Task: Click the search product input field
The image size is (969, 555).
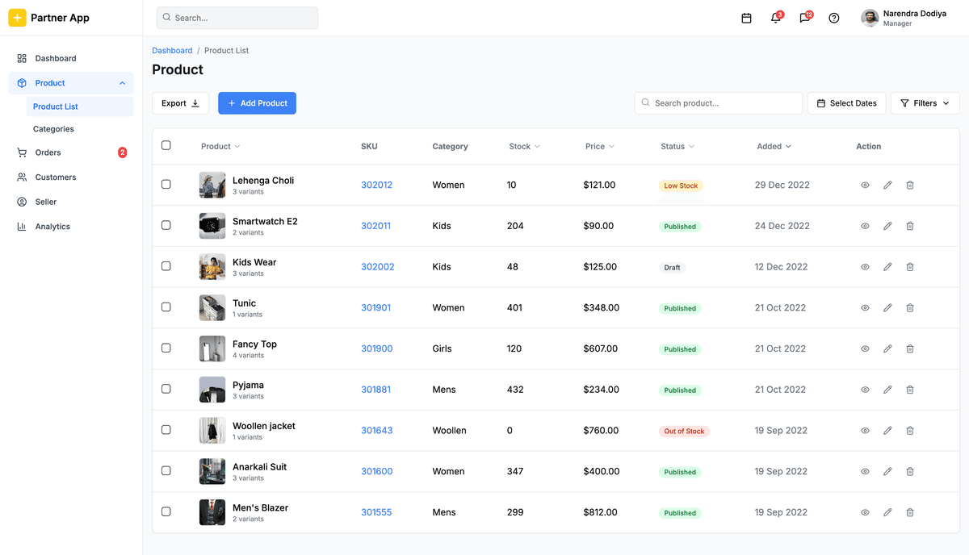Action: pyautogui.click(x=717, y=102)
